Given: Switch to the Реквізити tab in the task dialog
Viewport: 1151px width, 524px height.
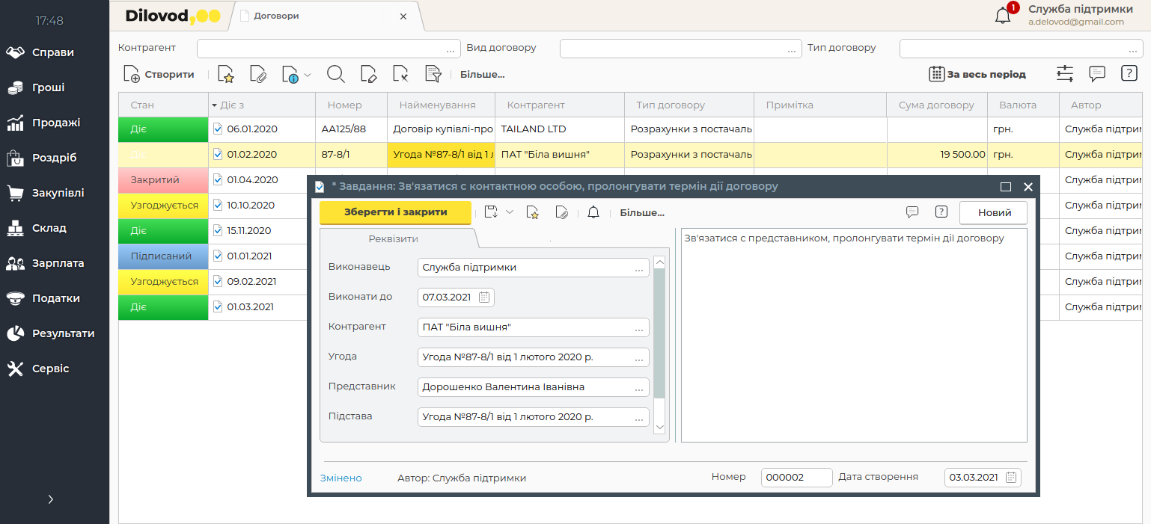Looking at the screenshot, I should tap(393, 238).
